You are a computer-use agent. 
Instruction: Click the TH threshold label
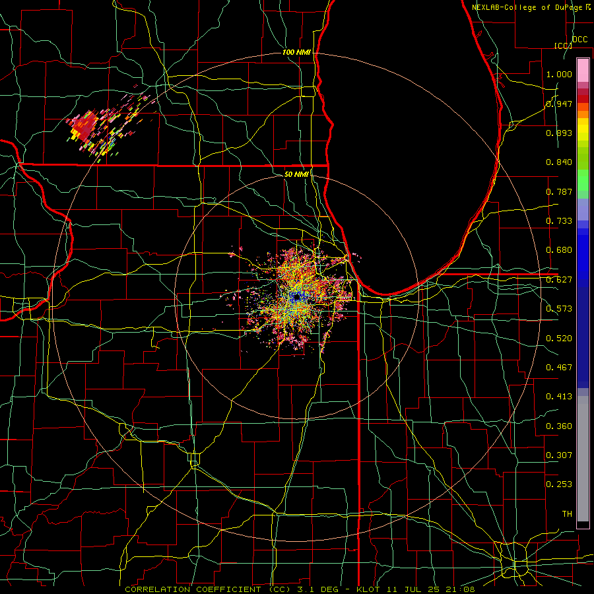[x=567, y=513]
